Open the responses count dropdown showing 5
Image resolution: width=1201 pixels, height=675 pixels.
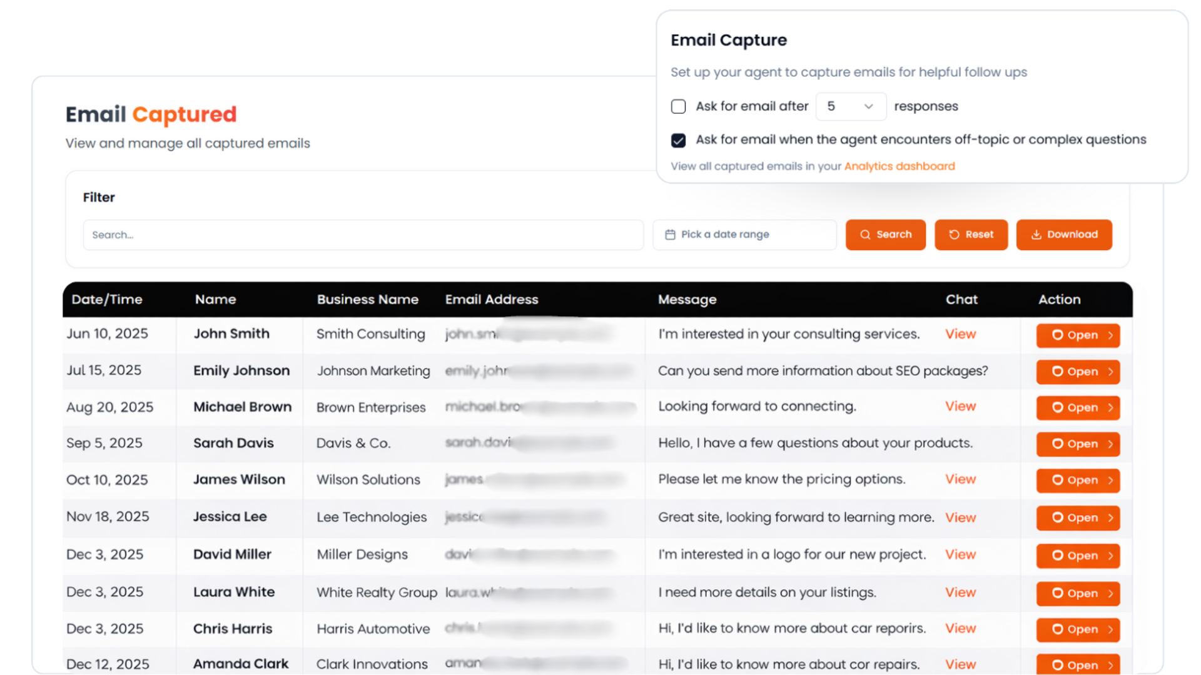click(x=851, y=106)
